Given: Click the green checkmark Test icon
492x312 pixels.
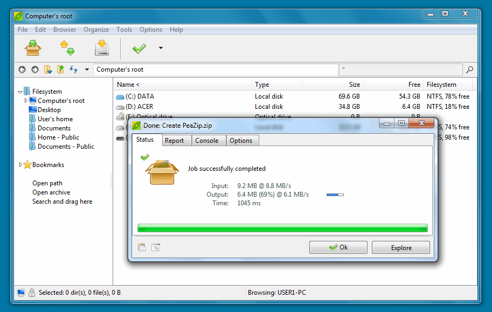Looking at the screenshot, I should pyautogui.click(x=139, y=48).
